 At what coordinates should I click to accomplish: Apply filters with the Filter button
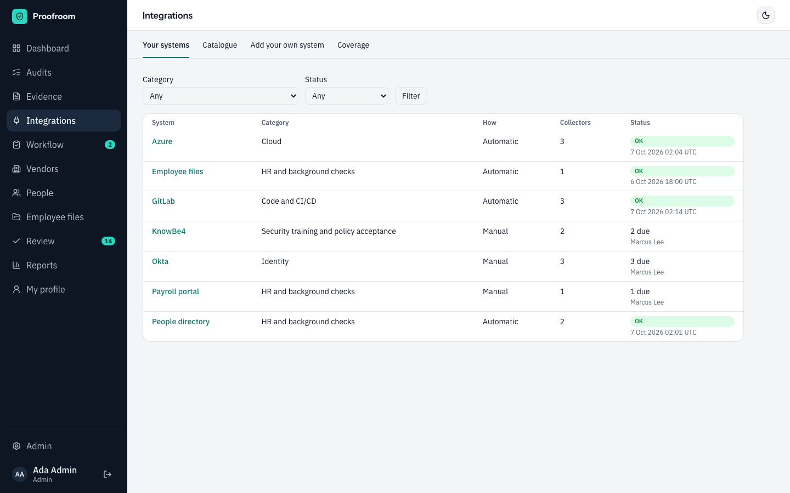click(x=411, y=96)
